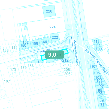Select house number 105
Viewport: 109px width, 109px height.
click(97, 73)
